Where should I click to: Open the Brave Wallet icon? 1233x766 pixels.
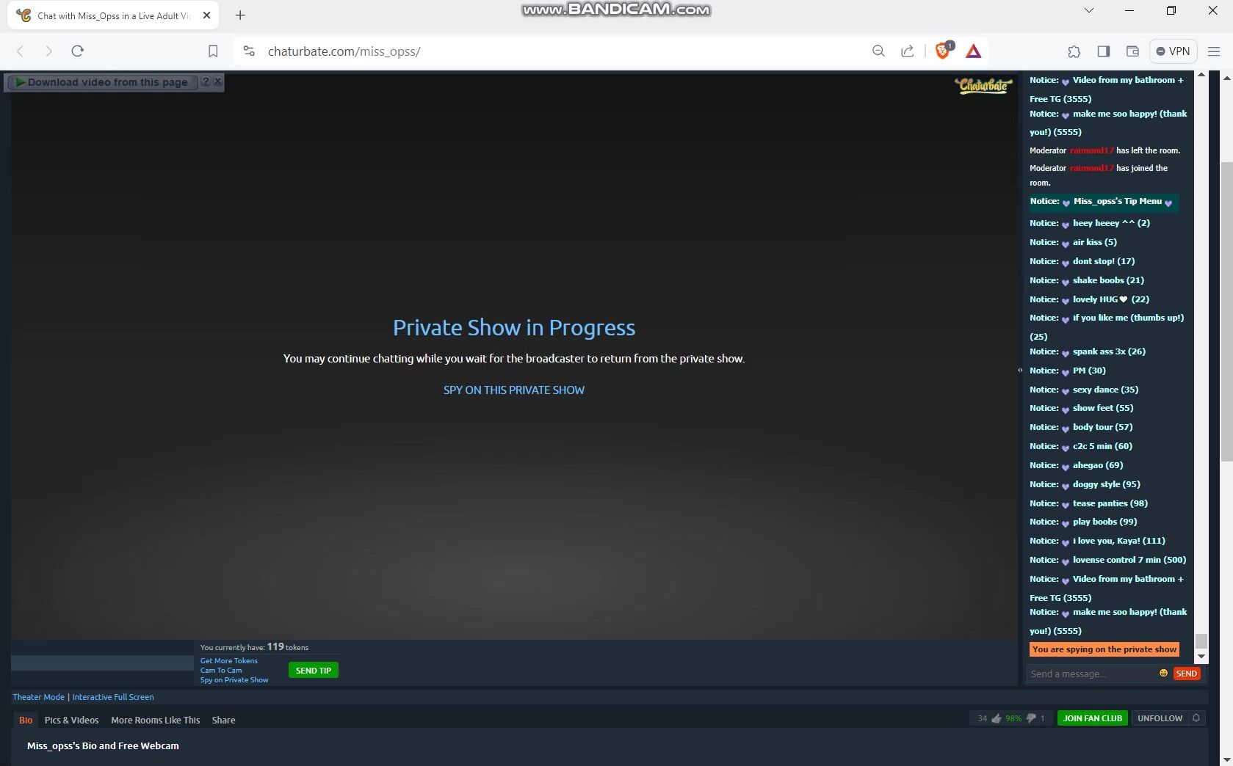pos(1132,51)
